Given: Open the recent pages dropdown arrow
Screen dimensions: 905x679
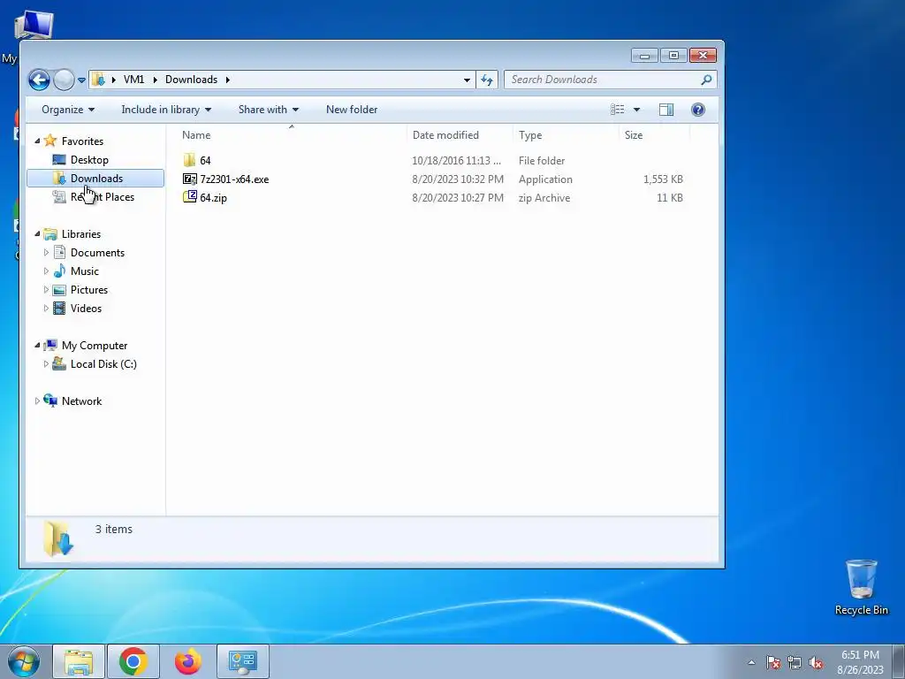Looking at the screenshot, I should pos(82,80).
